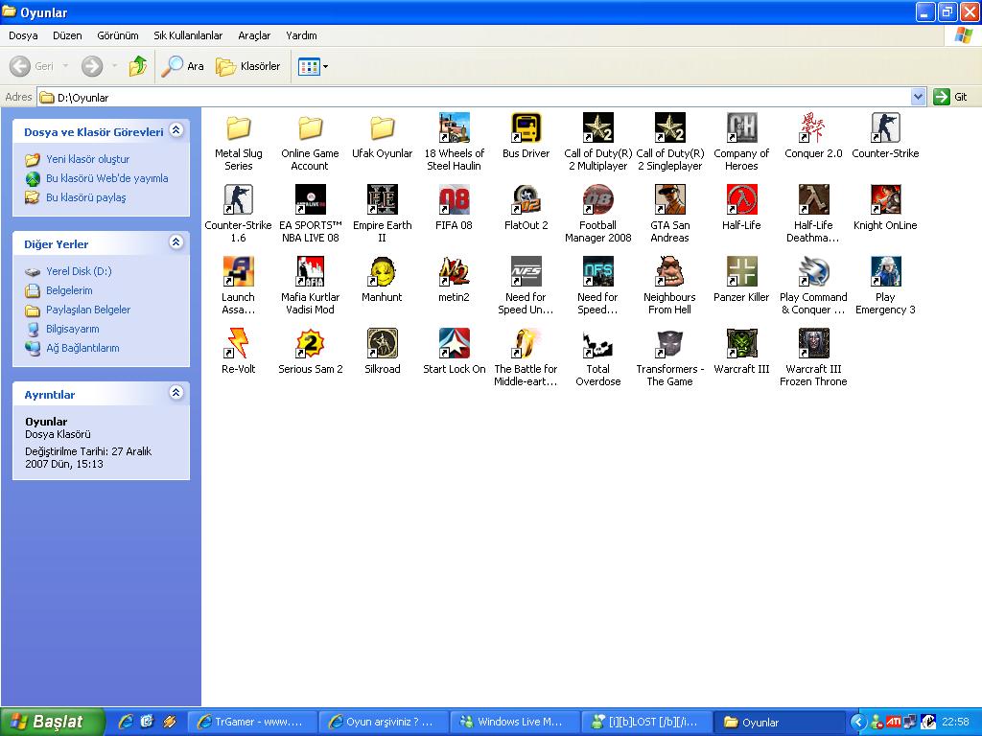
Task: Open the Sık Kullanılanlar menu
Action: point(188,35)
